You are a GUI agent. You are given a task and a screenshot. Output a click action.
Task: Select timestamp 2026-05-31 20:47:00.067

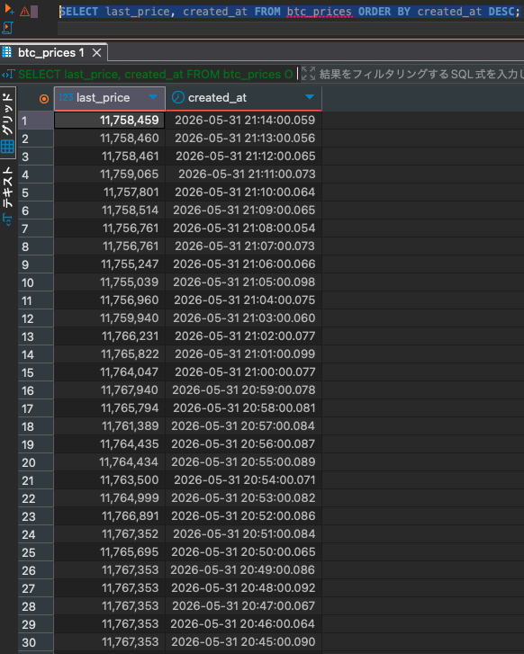tap(244, 606)
